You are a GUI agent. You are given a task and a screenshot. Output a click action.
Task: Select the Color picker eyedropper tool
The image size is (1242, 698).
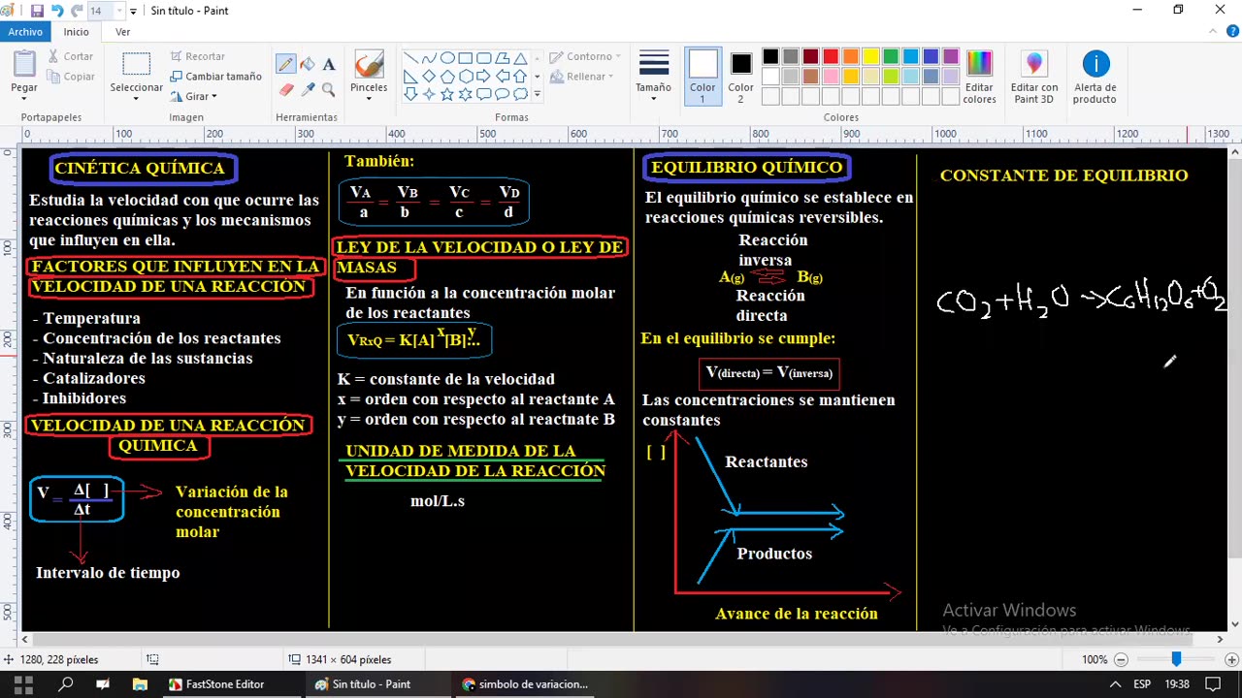(308, 89)
